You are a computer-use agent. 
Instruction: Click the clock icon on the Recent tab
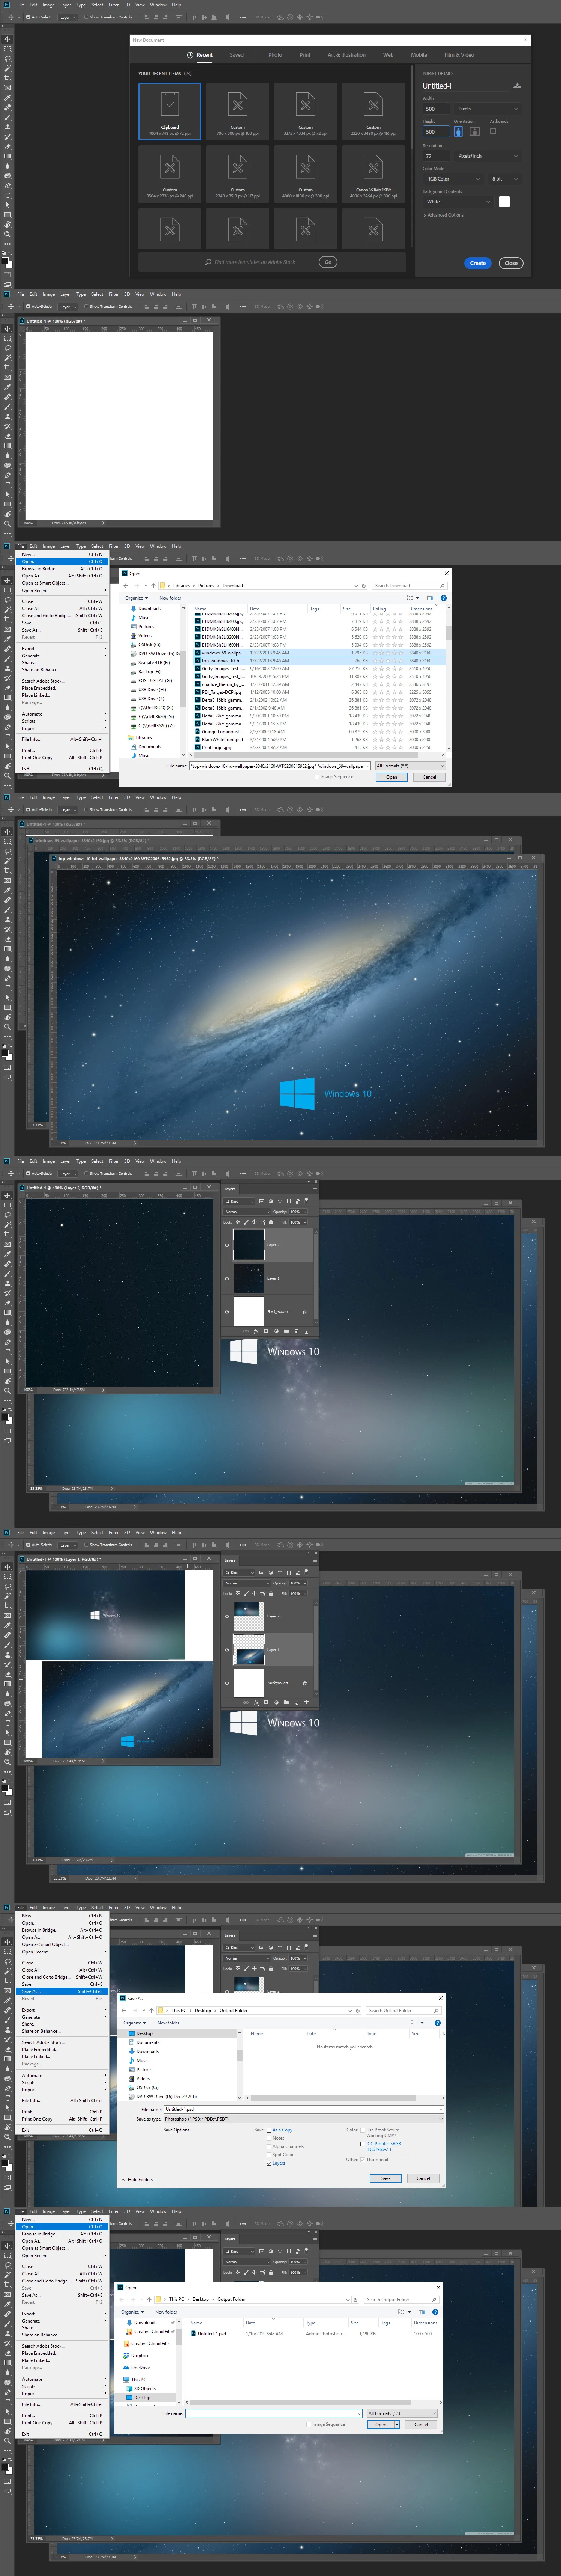click(190, 55)
